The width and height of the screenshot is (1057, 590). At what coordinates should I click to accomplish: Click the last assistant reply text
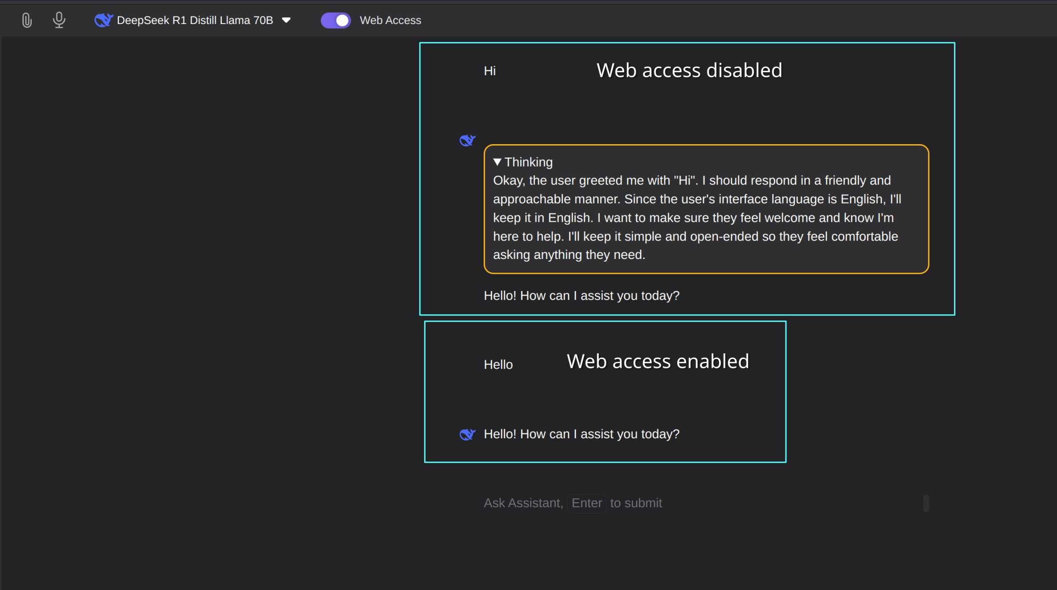(581, 434)
